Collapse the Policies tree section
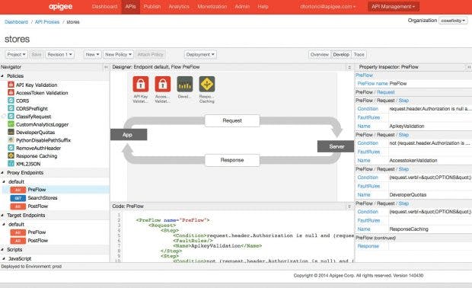This screenshot has height=288, width=472. coord(2,76)
